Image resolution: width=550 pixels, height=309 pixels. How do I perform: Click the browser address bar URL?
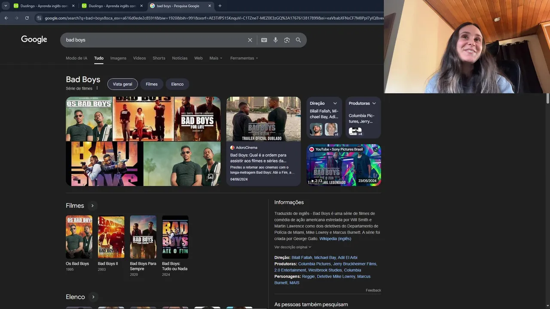214,18
